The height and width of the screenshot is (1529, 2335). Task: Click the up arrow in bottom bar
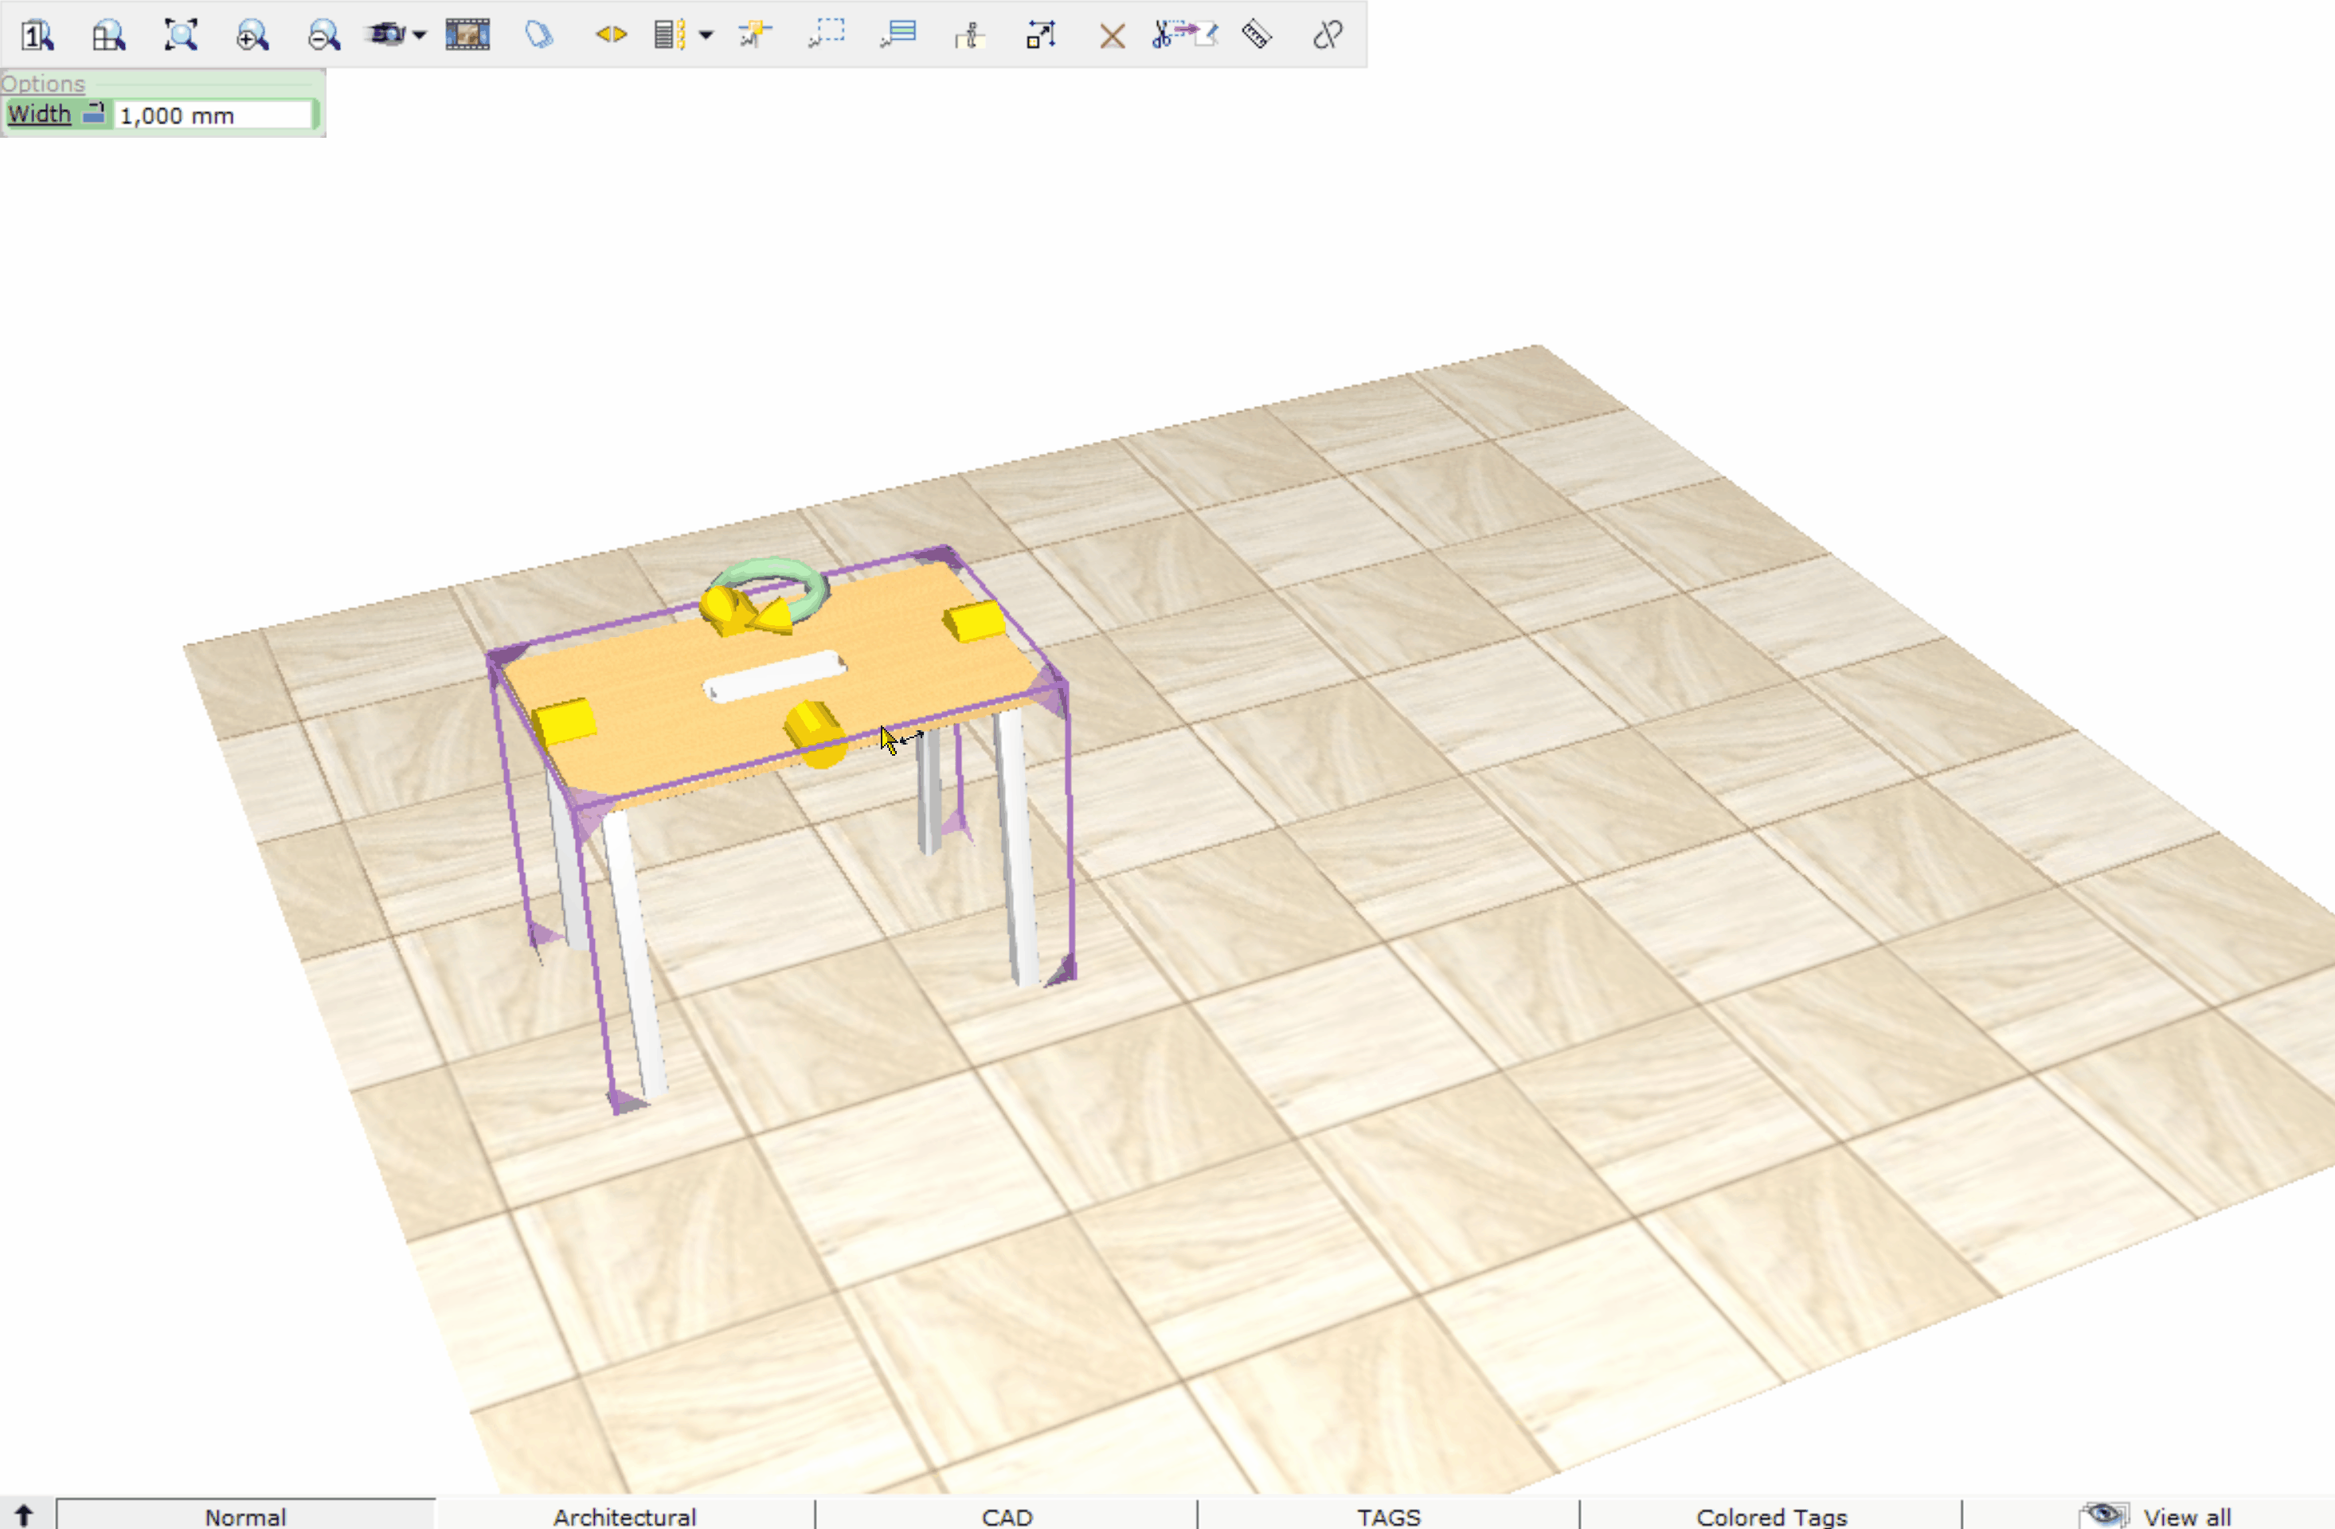coord(25,1515)
